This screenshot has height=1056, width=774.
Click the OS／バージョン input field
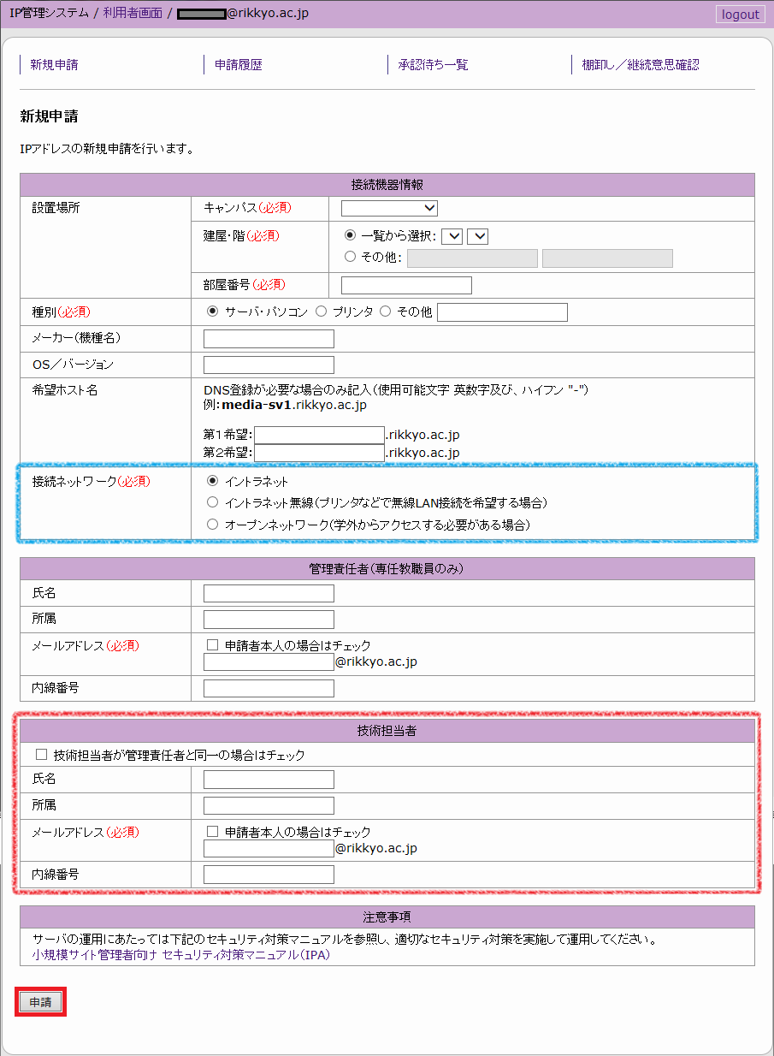pyautogui.click(x=269, y=365)
